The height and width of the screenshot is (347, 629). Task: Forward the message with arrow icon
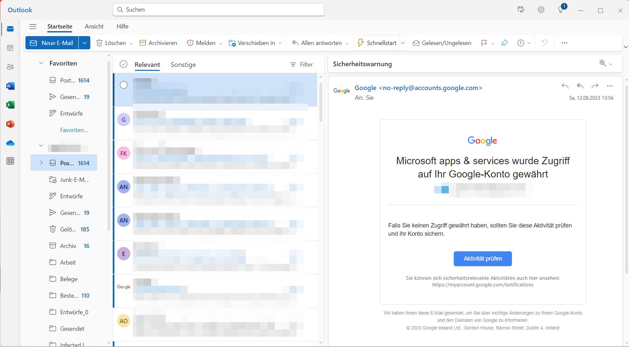pyautogui.click(x=595, y=86)
